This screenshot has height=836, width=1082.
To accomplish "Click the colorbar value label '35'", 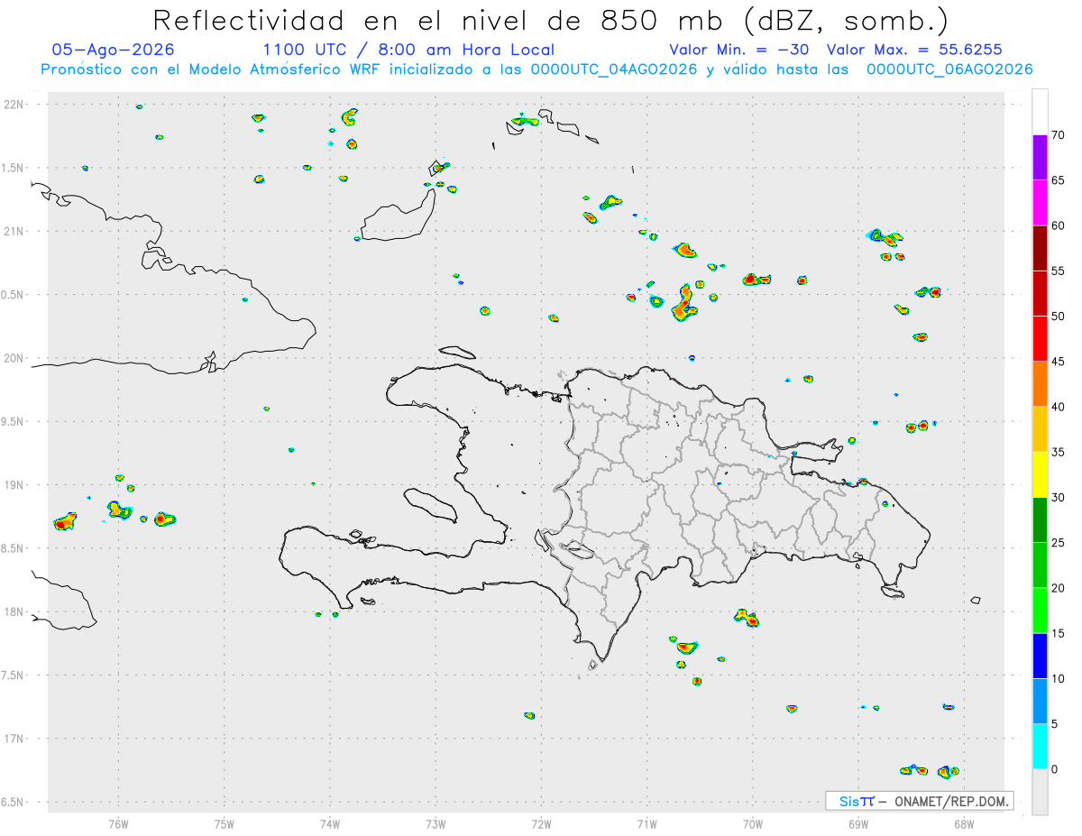I will pos(1058,452).
